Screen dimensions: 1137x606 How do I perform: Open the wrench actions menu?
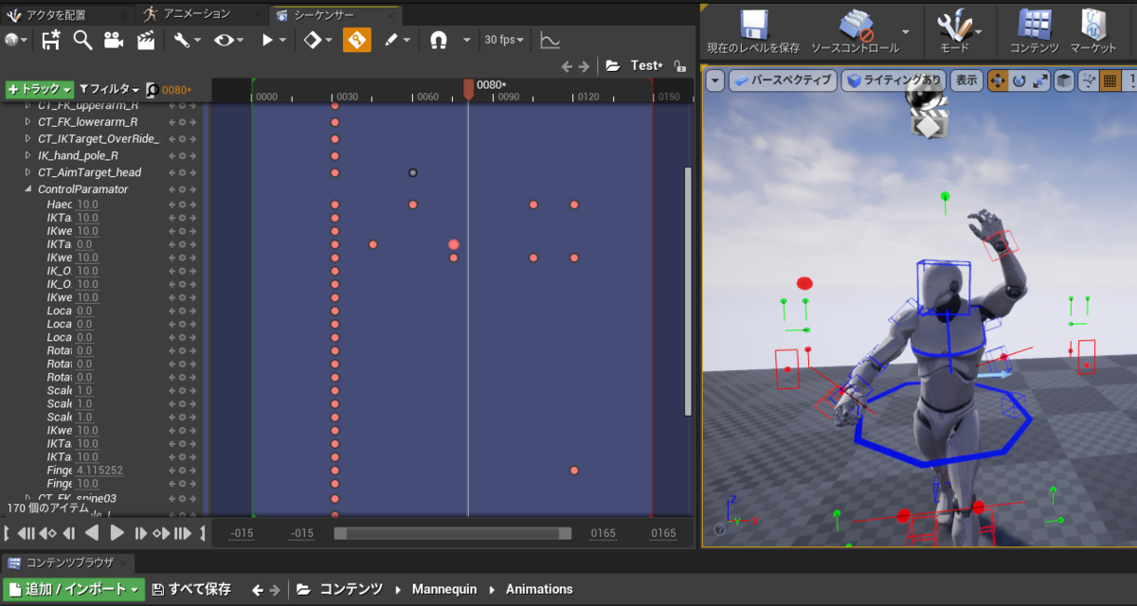point(185,40)
